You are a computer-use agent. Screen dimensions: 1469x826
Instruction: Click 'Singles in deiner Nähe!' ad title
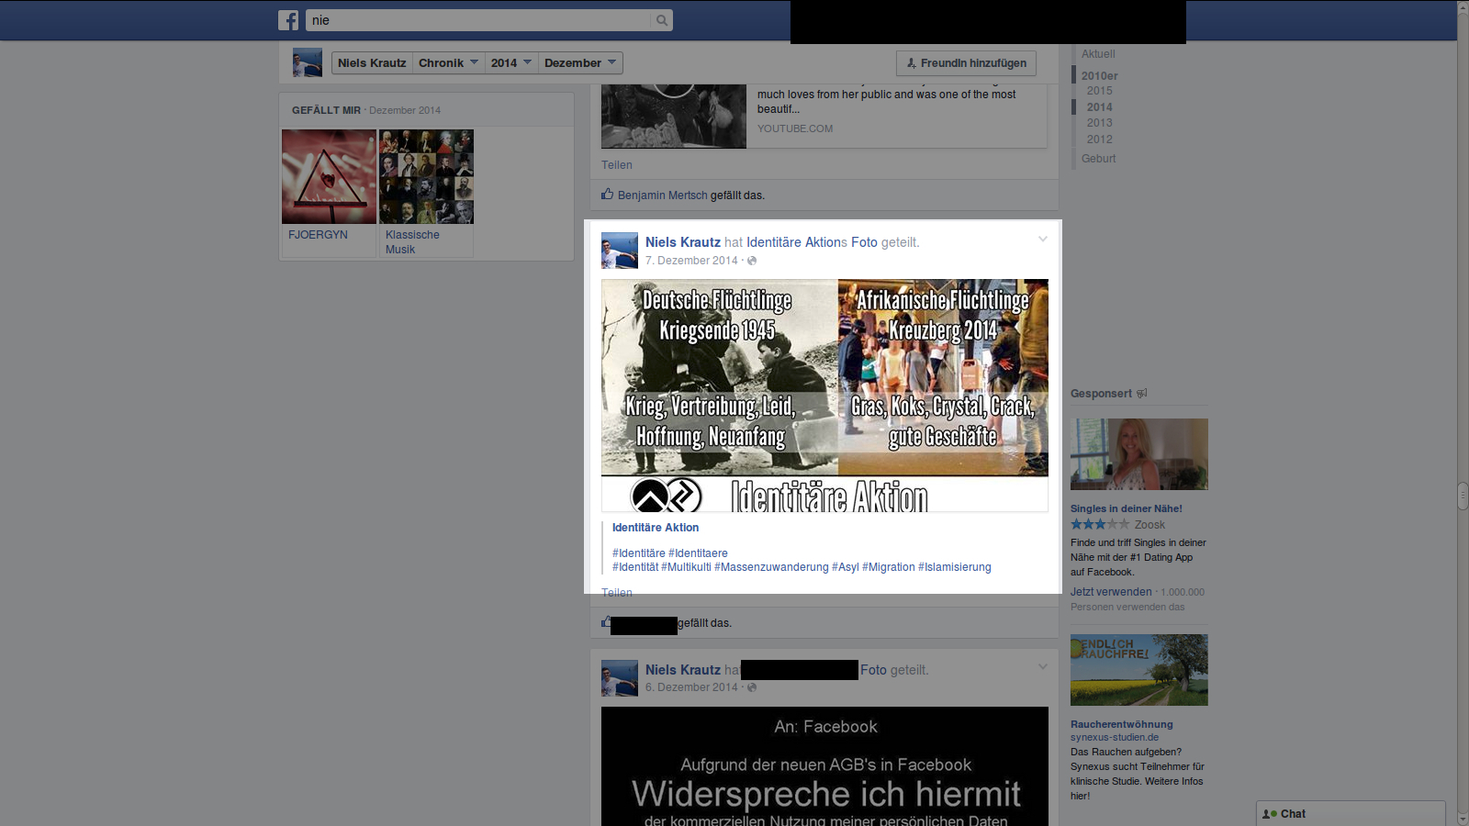tap(1126, 508)
